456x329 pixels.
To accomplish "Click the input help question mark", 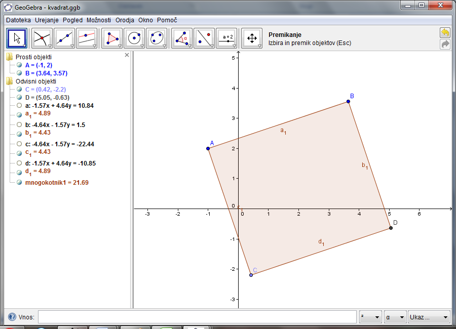I will 12,317.
